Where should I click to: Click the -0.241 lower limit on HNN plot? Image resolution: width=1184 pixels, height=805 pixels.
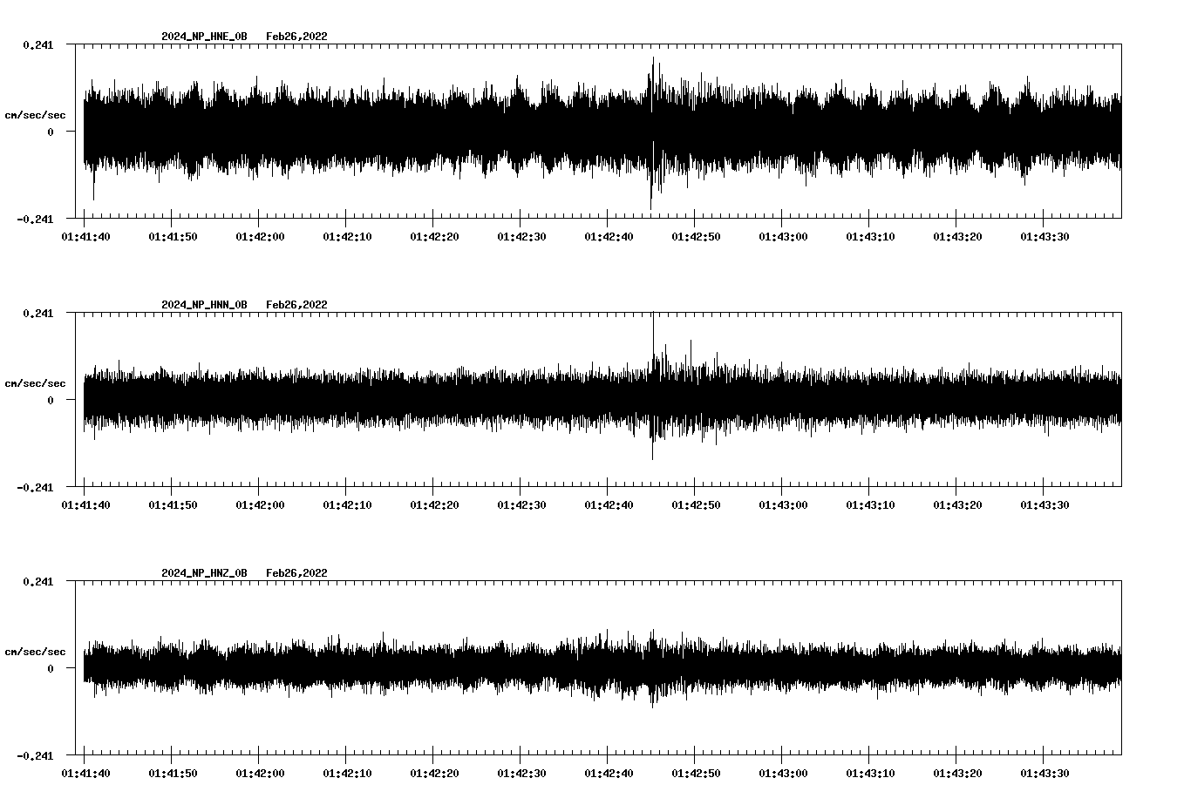pyautogui.click(x=35, y=488)
